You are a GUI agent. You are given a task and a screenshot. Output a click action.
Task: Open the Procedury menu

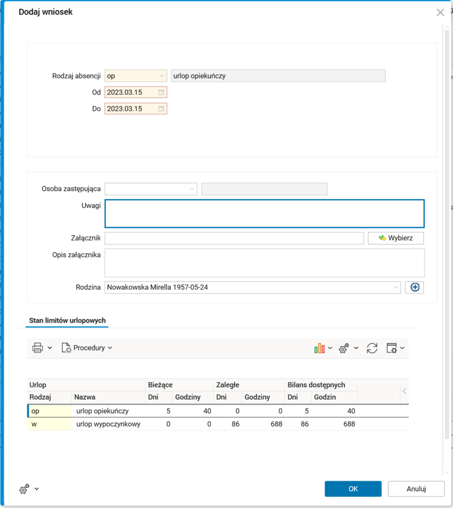[x=87, y=347]
